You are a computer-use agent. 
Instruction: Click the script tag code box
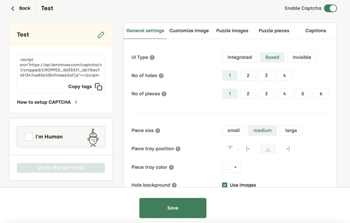coord(61,74)
